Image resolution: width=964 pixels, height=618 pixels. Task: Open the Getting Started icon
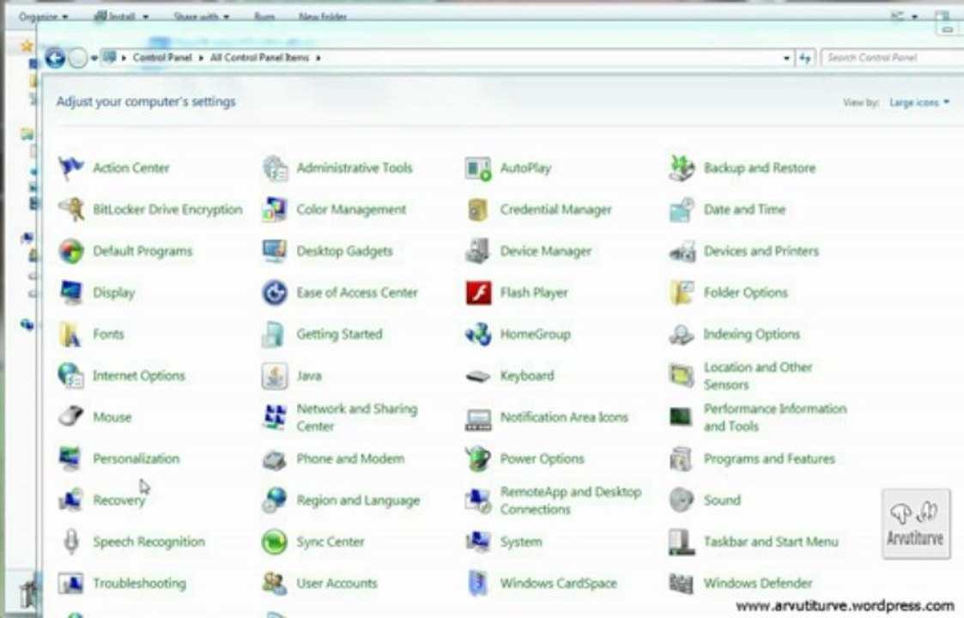[x=275, y=334]
